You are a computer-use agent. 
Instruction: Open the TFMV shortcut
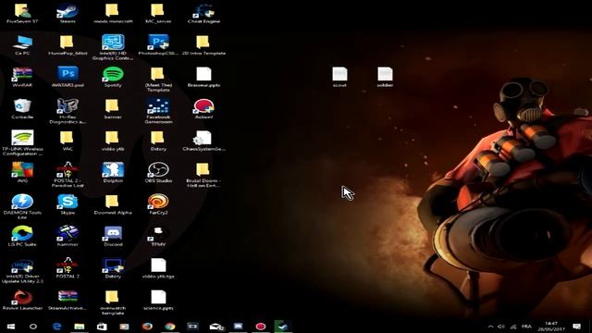tap(158, 237)
